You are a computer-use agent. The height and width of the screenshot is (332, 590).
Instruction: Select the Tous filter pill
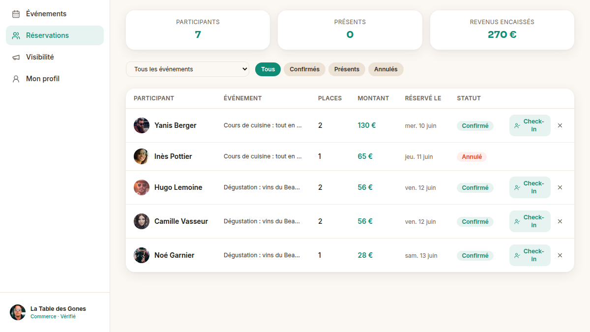point(268,69)
